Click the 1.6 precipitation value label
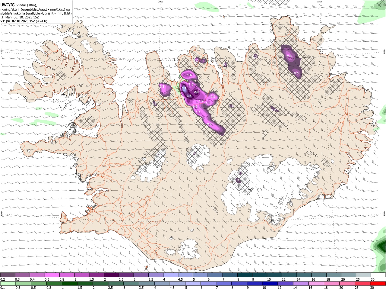 [190, 75]
